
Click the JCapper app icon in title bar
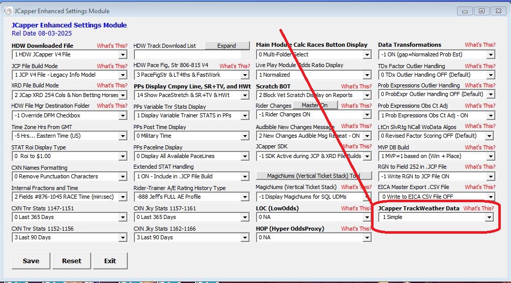(x=8, y=11)
